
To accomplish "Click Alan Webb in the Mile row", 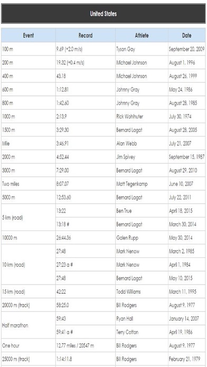I will 127,143.
